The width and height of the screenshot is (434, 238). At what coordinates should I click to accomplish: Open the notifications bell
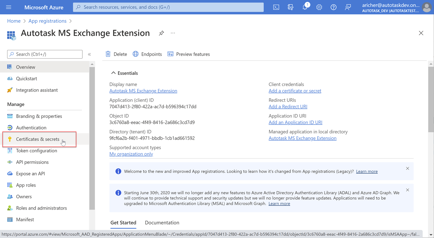tap(305, 7)
